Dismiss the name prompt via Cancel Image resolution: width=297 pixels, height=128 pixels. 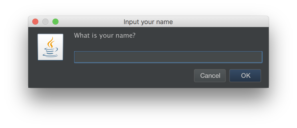click(x=210, y=76)
